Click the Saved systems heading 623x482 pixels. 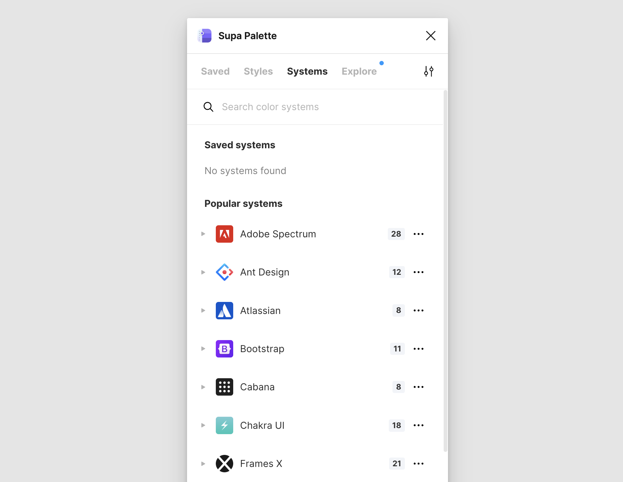[240, 145]
